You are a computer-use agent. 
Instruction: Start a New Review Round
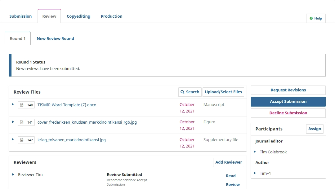[55, 39]
